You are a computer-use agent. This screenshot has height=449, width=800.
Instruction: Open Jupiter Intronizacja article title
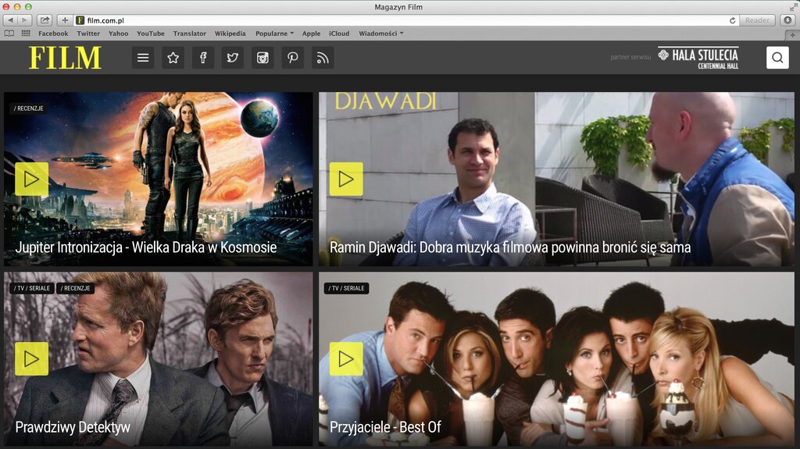point(146,248)
